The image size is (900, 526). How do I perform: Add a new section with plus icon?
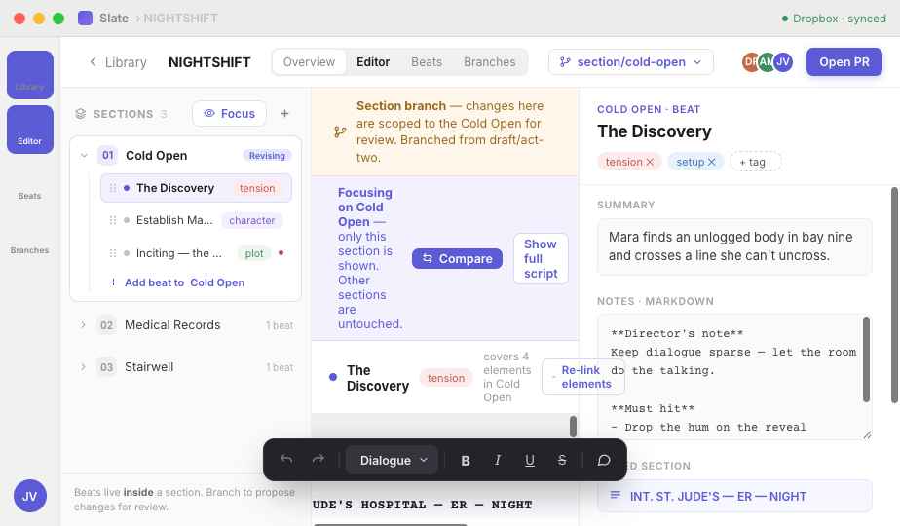284,114
